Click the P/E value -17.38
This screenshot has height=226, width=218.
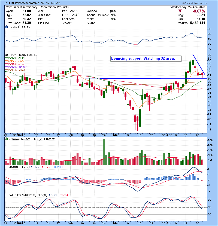coord(75,11)
